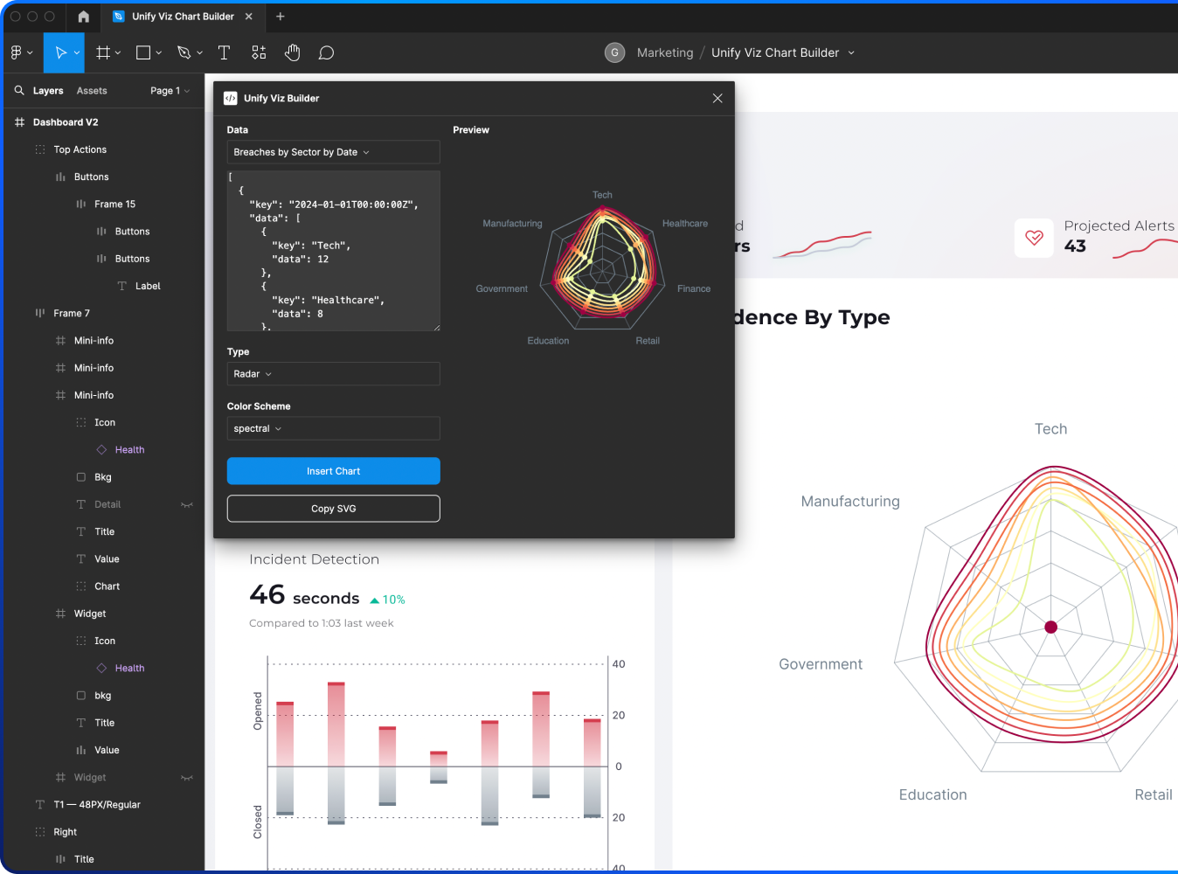
Task: Open the Radar chart type dropdown
Action: pos(333,374)
